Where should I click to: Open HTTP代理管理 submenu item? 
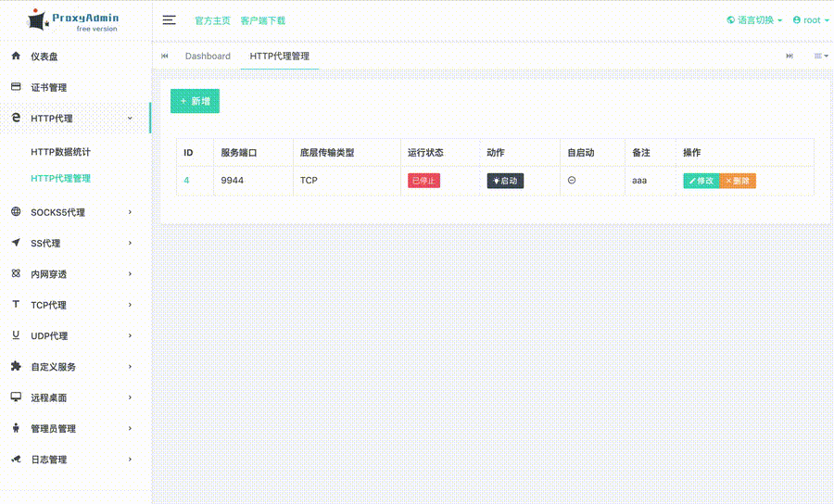(x=60, y=179)
